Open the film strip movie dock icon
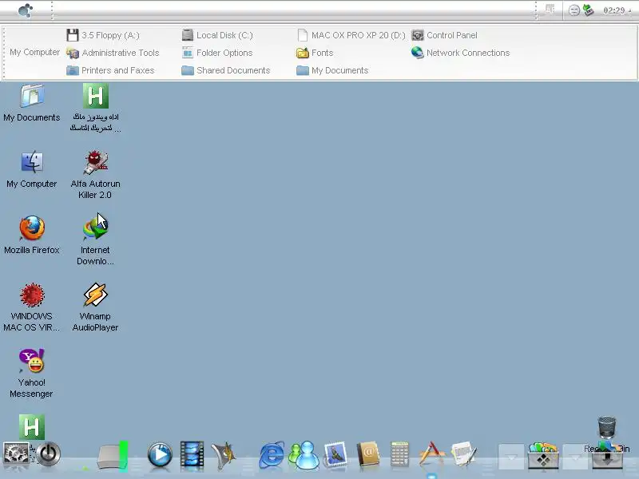Viewport: 639px width, 479px height. click(192, 454)
